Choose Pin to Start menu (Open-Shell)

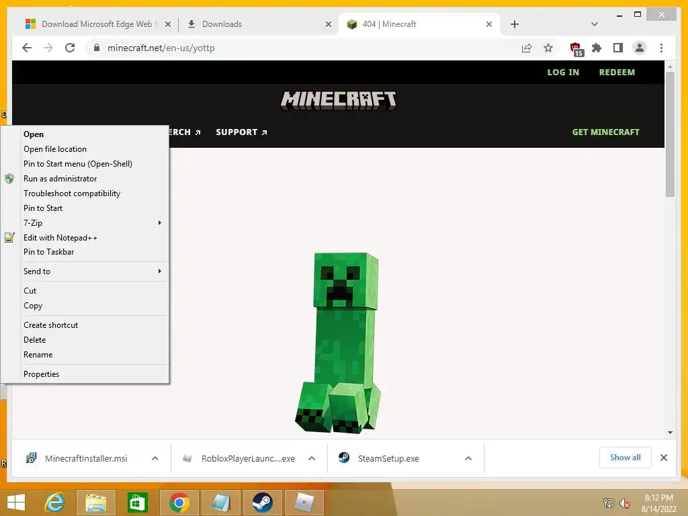[x=94, y=164]
